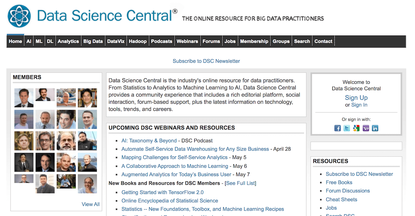Viewport: 415px width, 216px height.
Task: Open the ML navigation menu item
Action: pos(39,41)
